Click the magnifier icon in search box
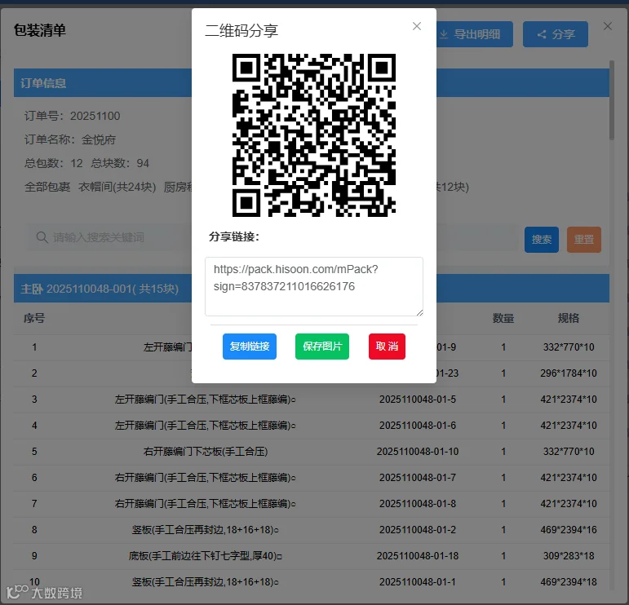Screen dimensions: 629x605 pyautogui.click(x=42, y=237)
